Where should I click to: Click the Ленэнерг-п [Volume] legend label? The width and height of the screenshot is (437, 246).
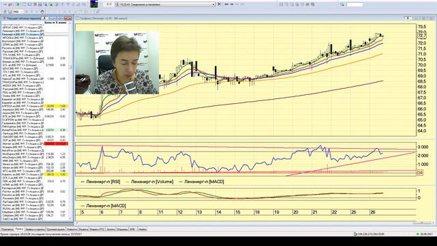pyautogui.click(x=152, y=182)
